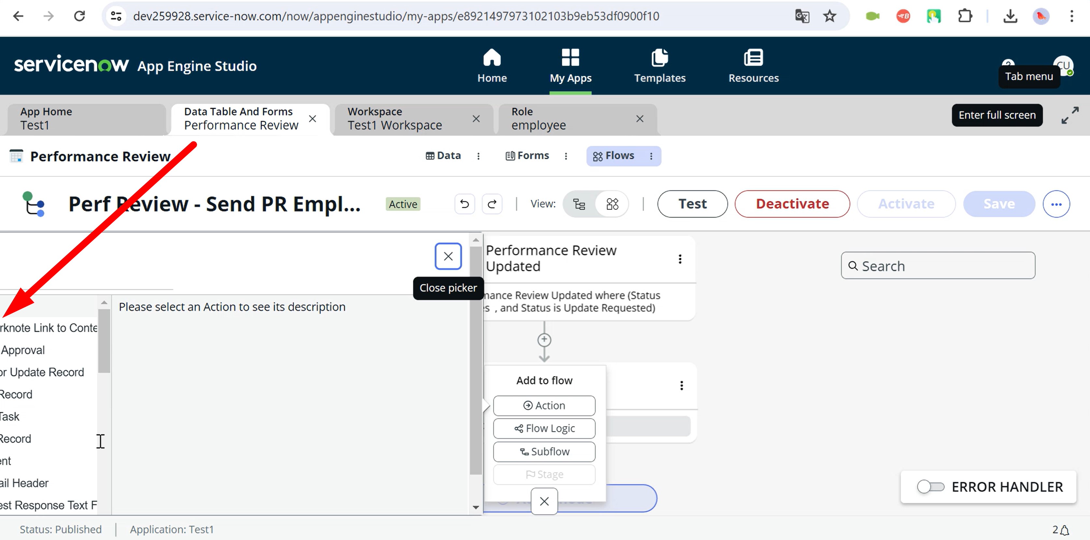Select the Data section

[x=443, y=155]
